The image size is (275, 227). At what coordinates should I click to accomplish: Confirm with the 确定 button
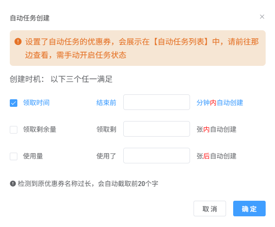tap(249, 209)
